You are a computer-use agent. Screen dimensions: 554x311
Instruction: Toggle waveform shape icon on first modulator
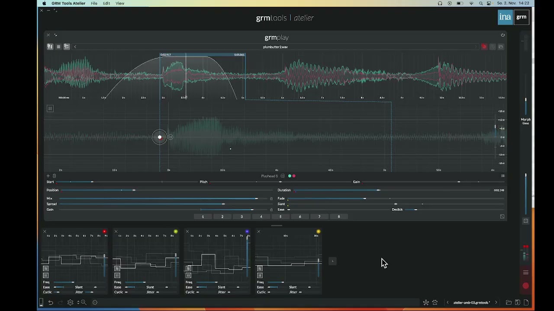45,269
